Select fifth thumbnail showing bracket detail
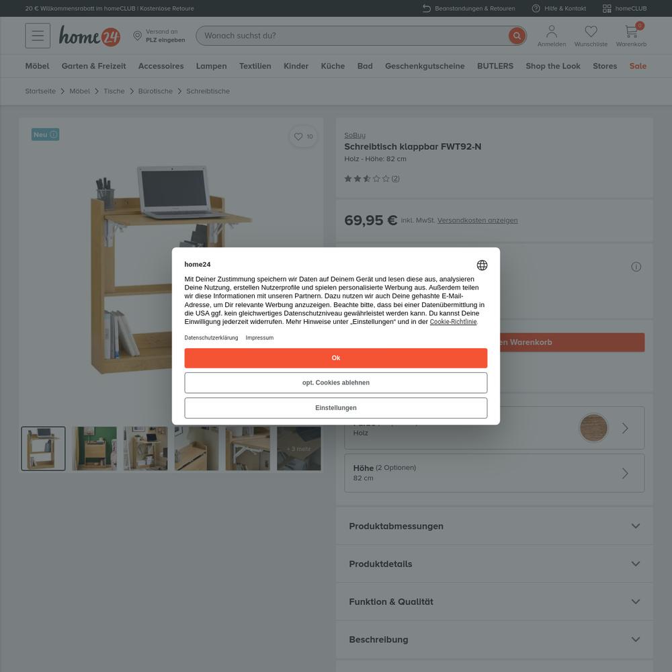This screenshot has width=672, height=672. pyautogui.click(x=248, y=448)
